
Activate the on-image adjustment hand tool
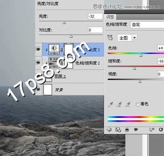(110, 37)
